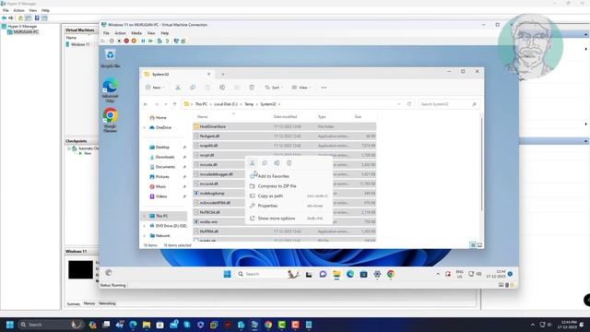Click See more ellipsis in Explorer toolbar
This screenshot has height=332, width=590.
pos(324,88)
